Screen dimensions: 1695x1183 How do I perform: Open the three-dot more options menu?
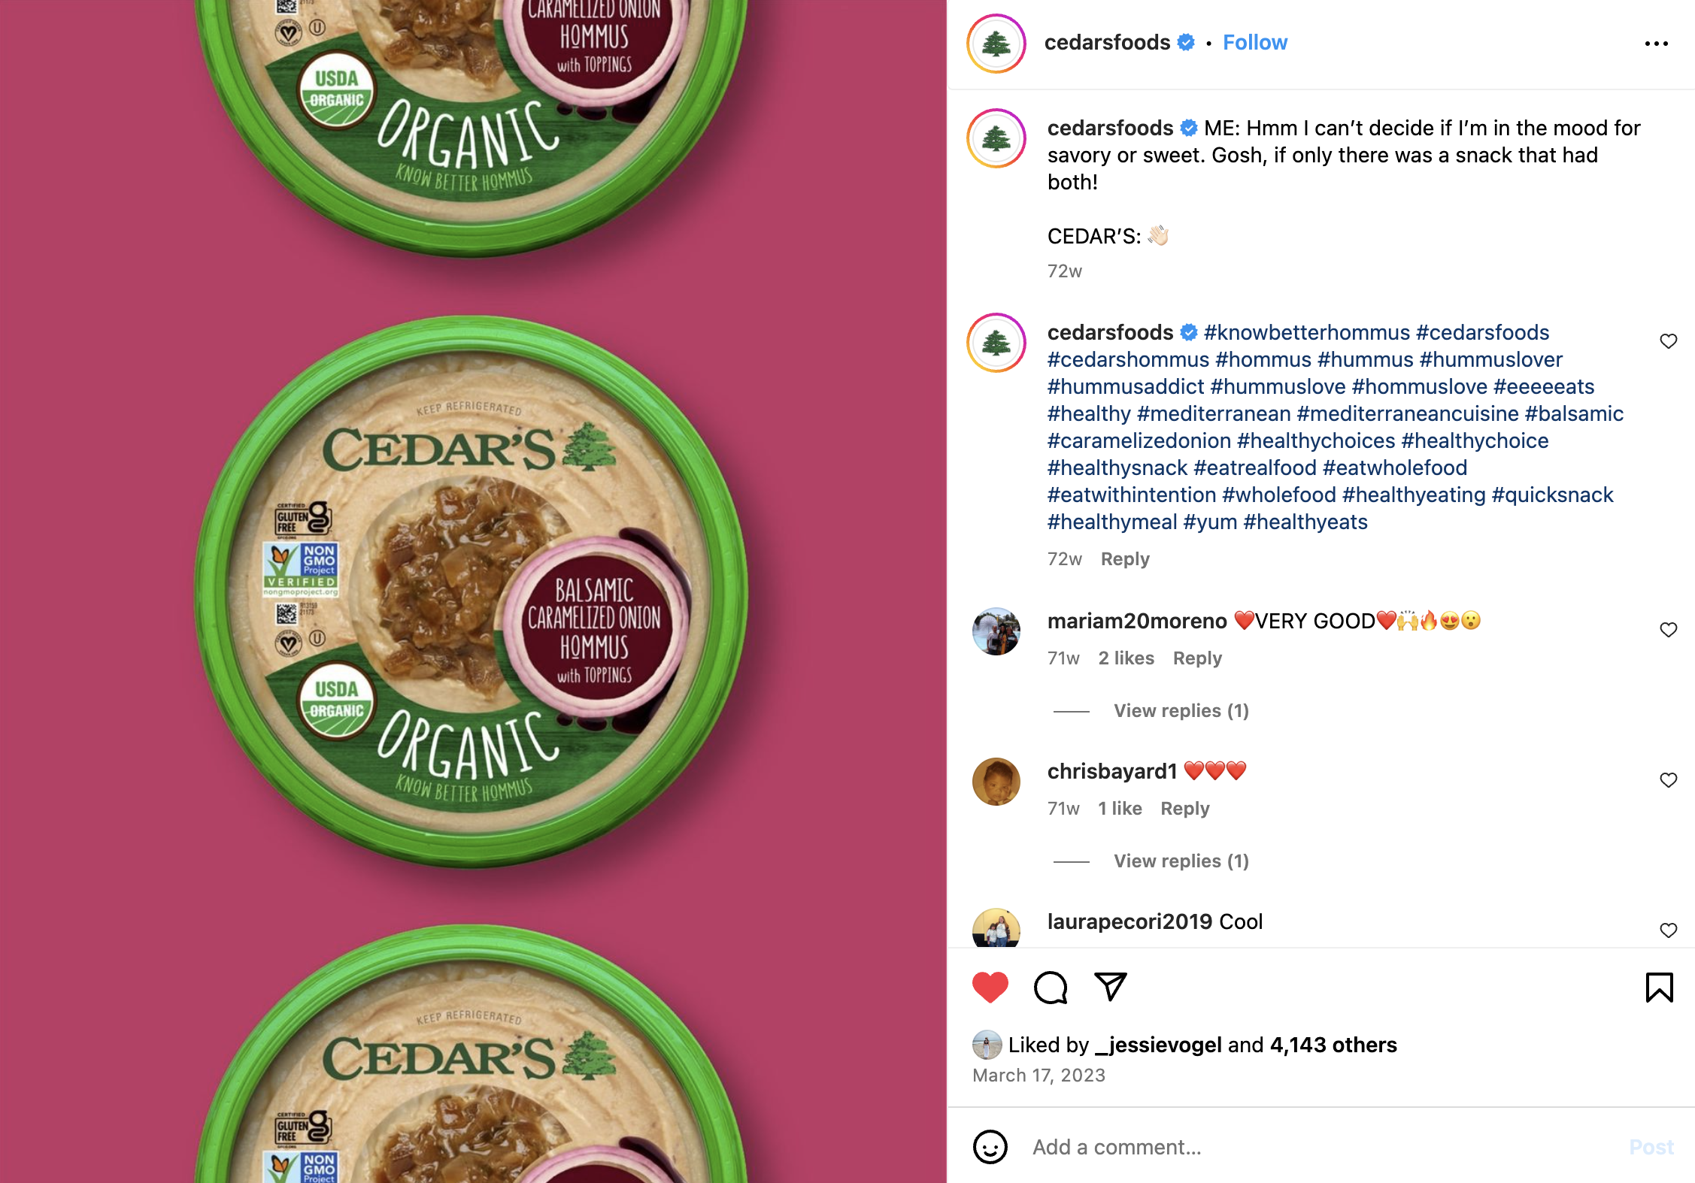click(x=1656, y=44)
